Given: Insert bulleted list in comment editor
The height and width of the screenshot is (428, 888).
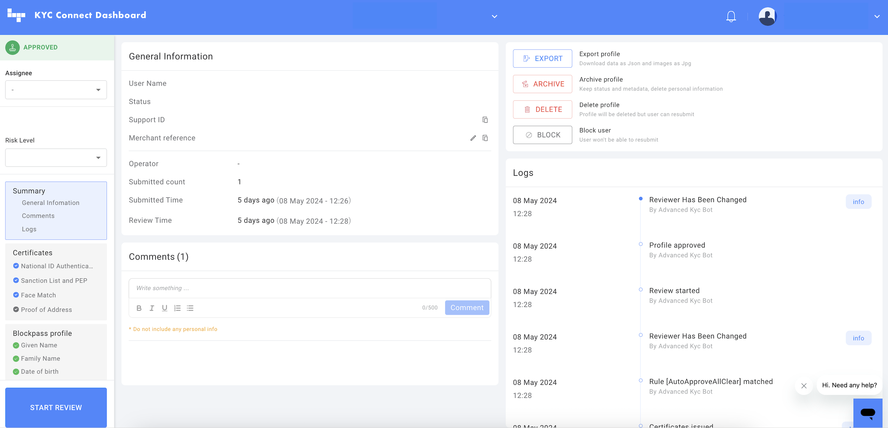Looking at the screenshot, I should point(190,308).
